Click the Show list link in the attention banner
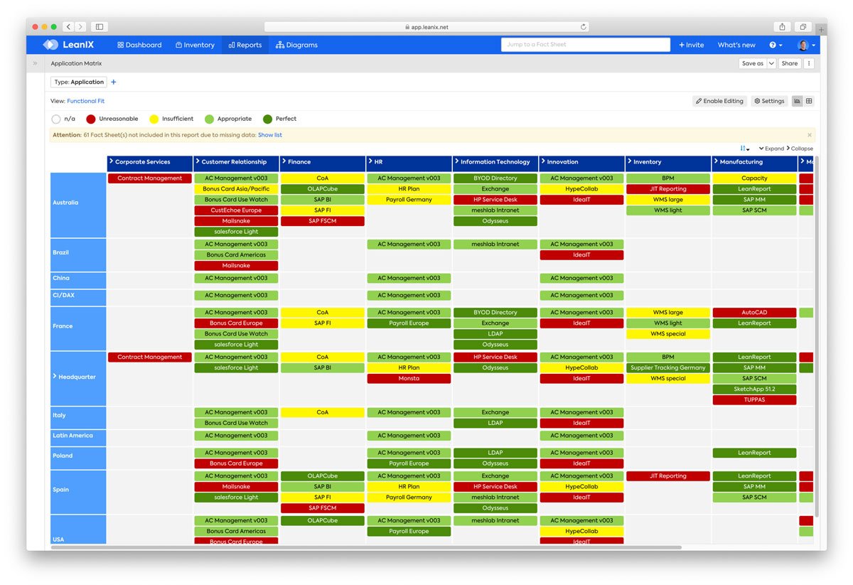Image resolution: width=853 pixels, height=585 pixels. (269, 134)
